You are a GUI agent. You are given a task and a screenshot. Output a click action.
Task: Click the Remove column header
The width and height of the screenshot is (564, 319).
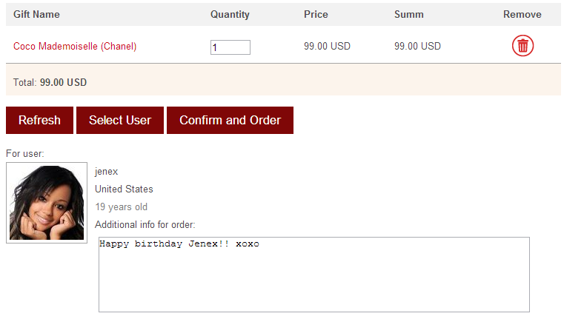pos(522,14)
